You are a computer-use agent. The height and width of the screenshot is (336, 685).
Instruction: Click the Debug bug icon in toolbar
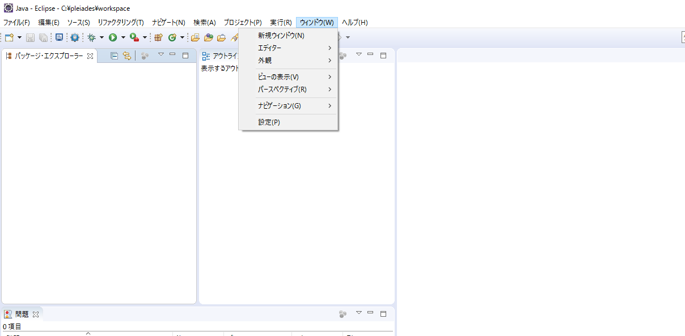coord(91,37)
